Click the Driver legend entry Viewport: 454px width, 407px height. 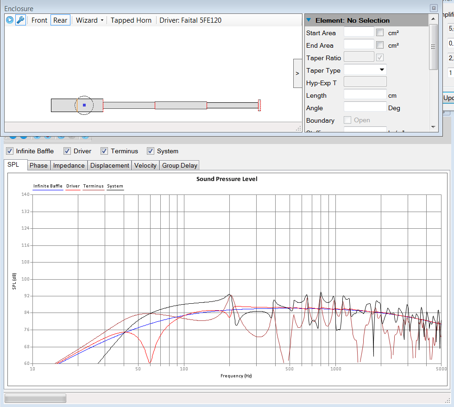pyautogui.click(x=73, y=186)
